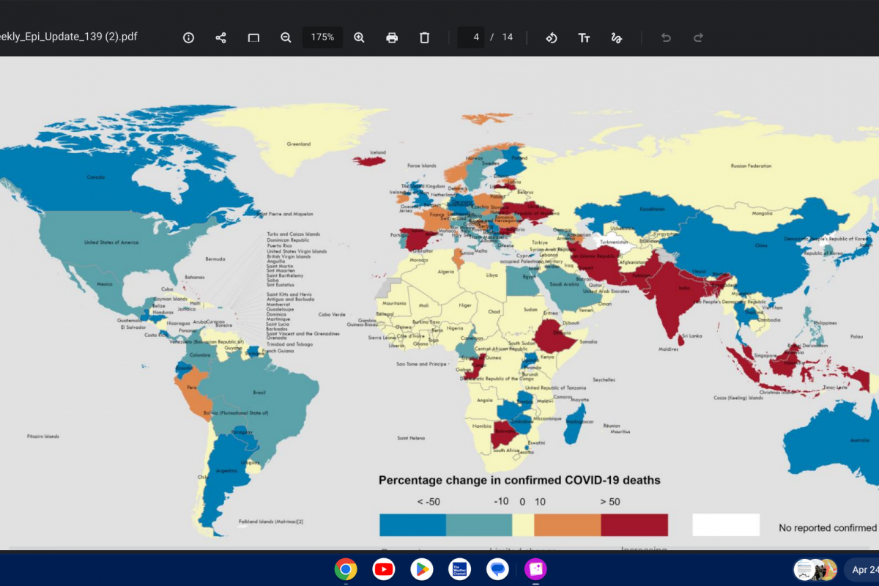
Task: Rotate the page with rotate icon
Action: click(x=552, y=37)
